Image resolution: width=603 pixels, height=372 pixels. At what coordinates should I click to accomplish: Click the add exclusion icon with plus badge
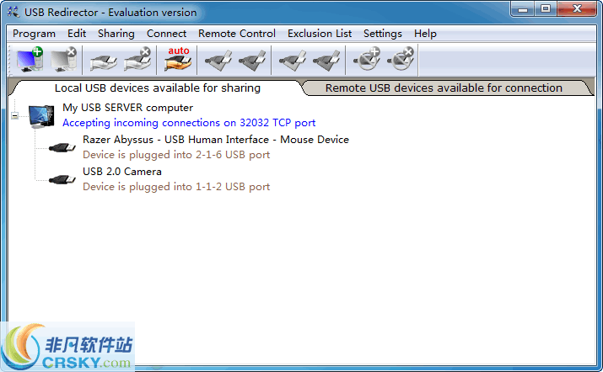367,59
